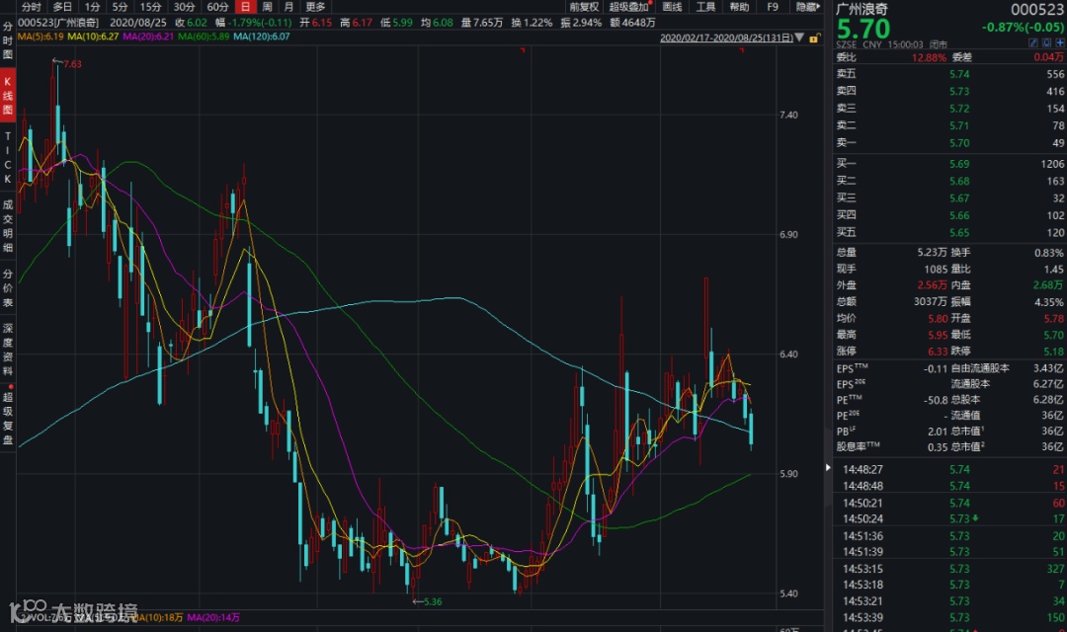This screenshot has width=1067, height=632.
Task: Switch to the 分时 intraday tab
Action: point(31,6)
